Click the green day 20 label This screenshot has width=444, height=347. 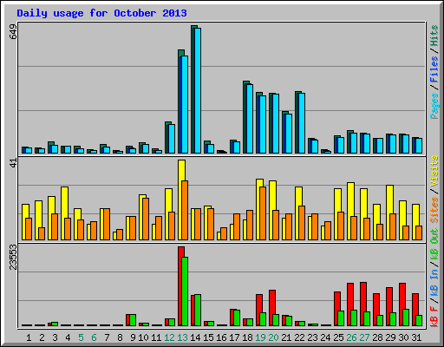273,337
